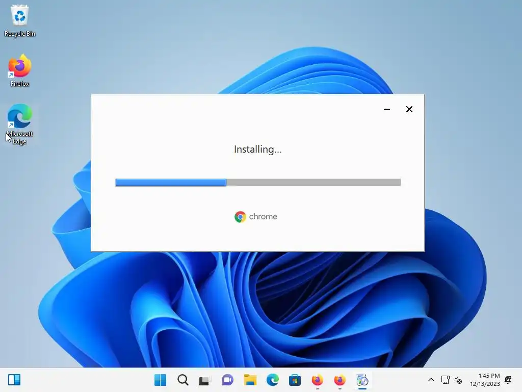Open Microsoft Store from taskbar
Image resolution: width=522 pixels, height=392 pixels.
(x=295, y=380)
